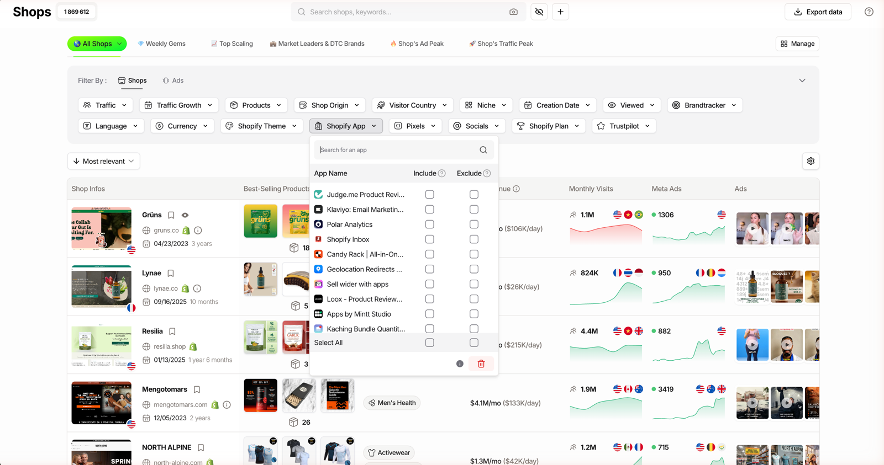Image resolution: width=884 pixels, height=465 pixels.
Task: Check Select All include checkbox
Action: point(430,343)
